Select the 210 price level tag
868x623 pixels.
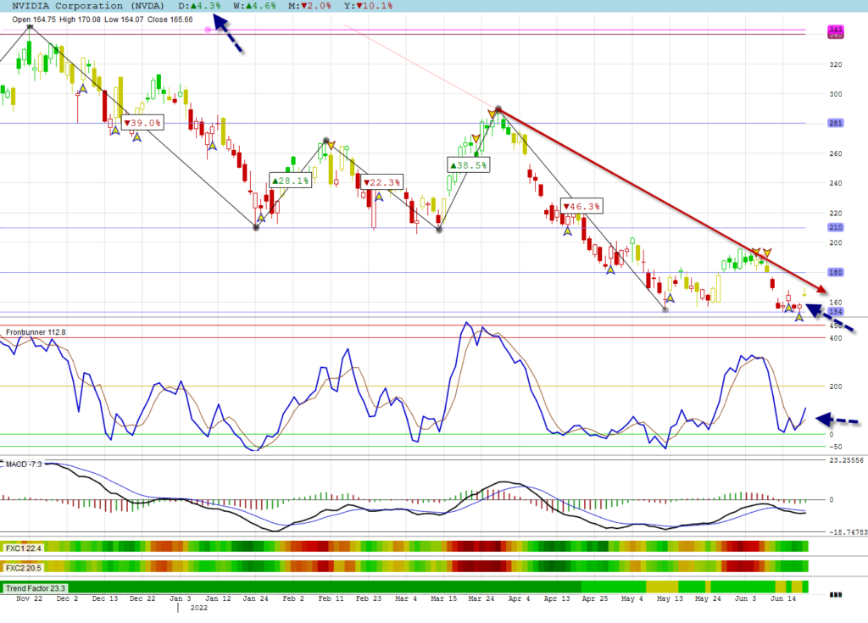[835, 227]
